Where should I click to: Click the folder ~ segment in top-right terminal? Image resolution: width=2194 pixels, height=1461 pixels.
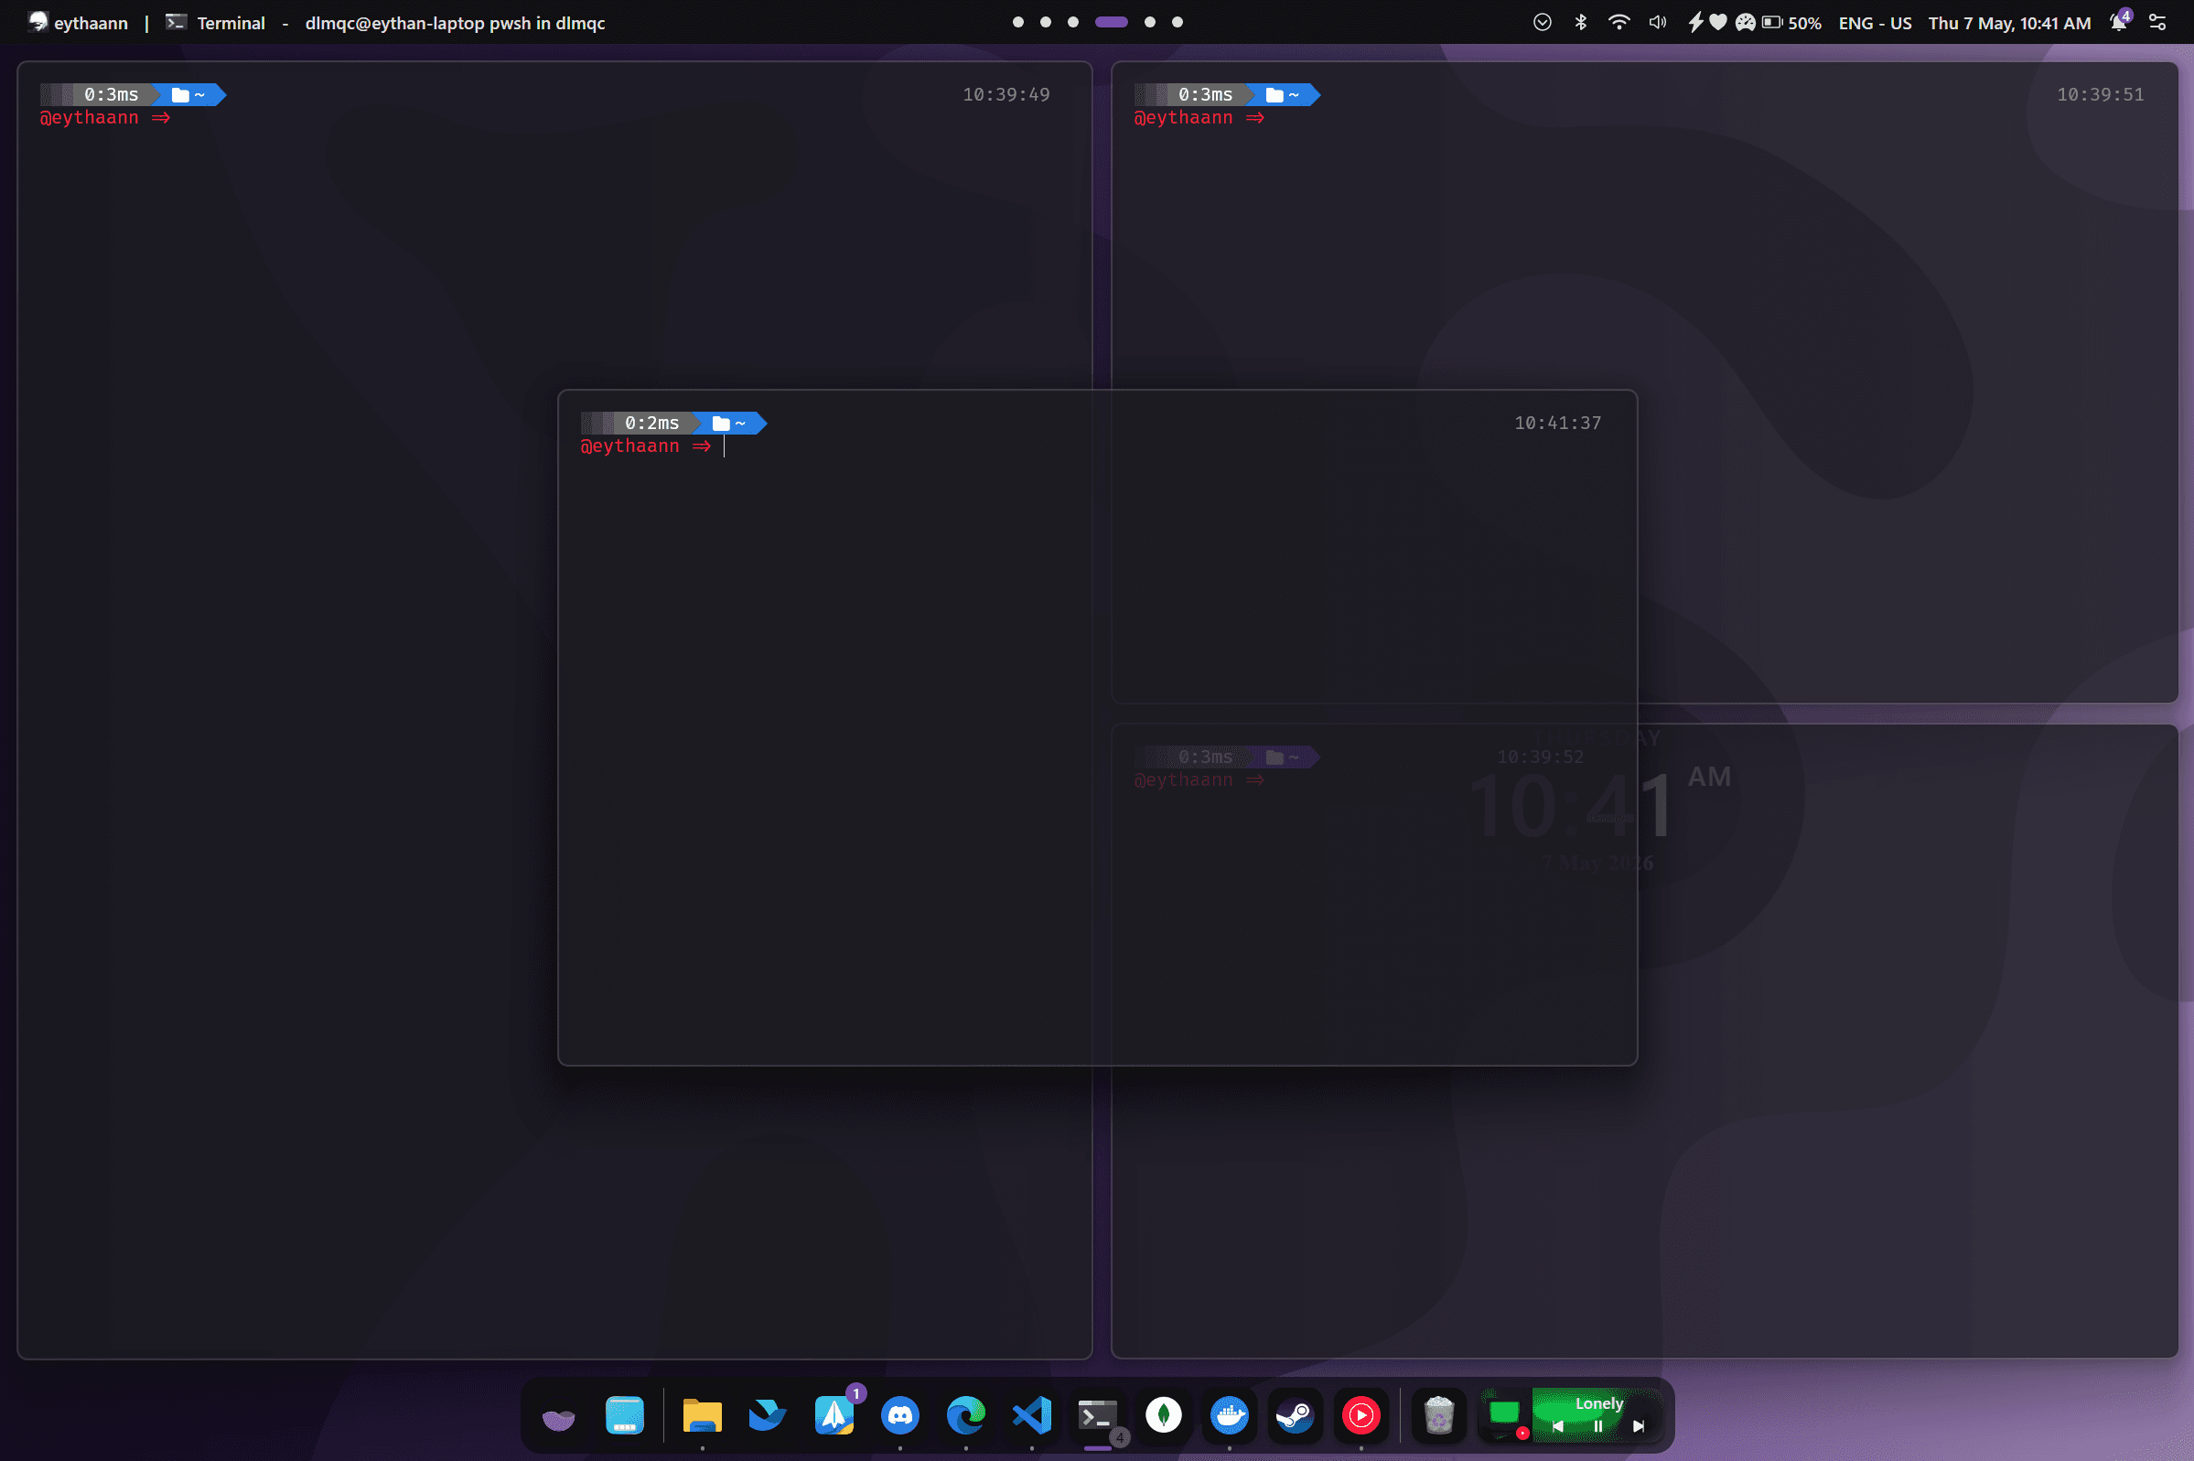point(1284,94)
